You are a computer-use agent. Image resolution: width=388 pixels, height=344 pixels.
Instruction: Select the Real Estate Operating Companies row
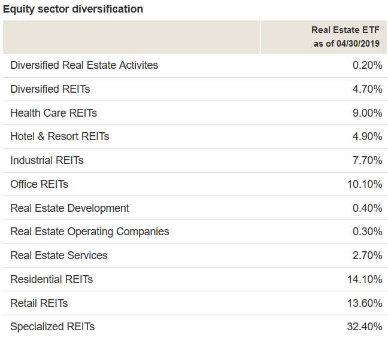pyautogui.click(x=90, y=232)
